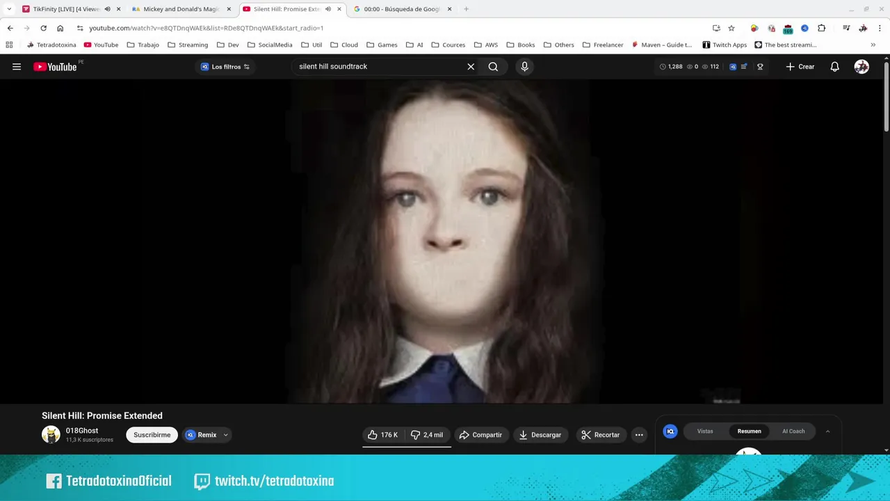This screenshot has height=501, width=890.
Task: Clear the search box with X
Action: click(x=471, y=67)
